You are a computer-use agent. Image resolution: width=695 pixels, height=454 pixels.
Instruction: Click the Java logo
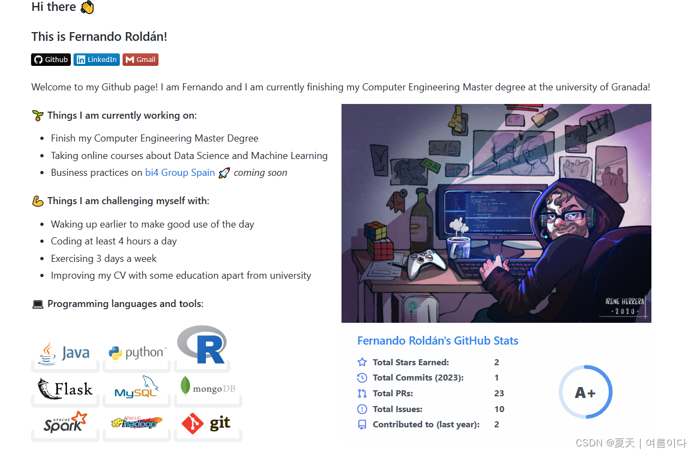point(64,353)
